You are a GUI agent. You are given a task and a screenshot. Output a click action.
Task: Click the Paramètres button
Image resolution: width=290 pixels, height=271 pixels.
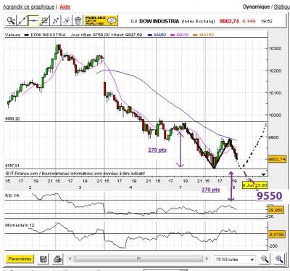pyautogui.click(x=20, y=259)
